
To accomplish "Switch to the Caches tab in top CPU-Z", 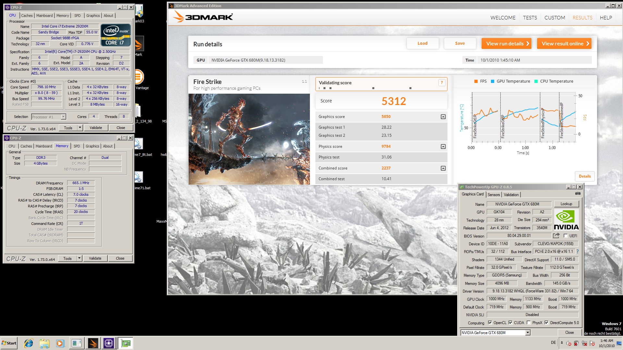I will point(27,16).
